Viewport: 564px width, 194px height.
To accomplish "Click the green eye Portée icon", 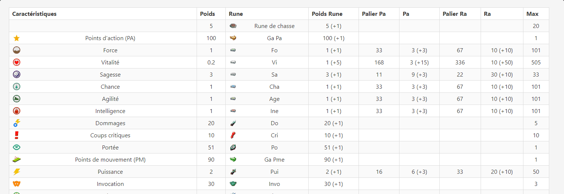I will 16,147.
